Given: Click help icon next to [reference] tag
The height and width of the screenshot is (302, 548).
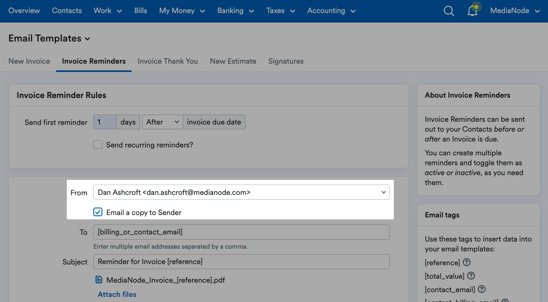Looking at the screenshot, I should tap(467, 262).
